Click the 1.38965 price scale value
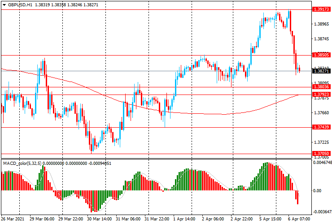332x224 pixels. tap(322, 24)
